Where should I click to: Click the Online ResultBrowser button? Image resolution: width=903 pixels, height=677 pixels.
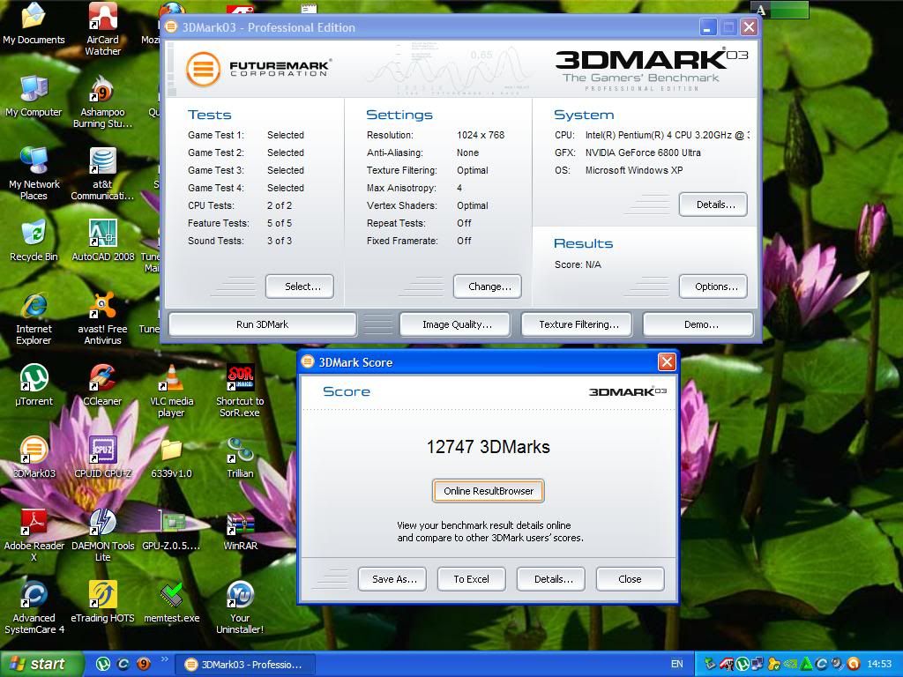coord(489,491)
